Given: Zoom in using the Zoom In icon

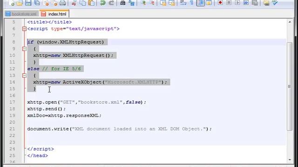Looking at the screenshot, I should click(143, 3).
